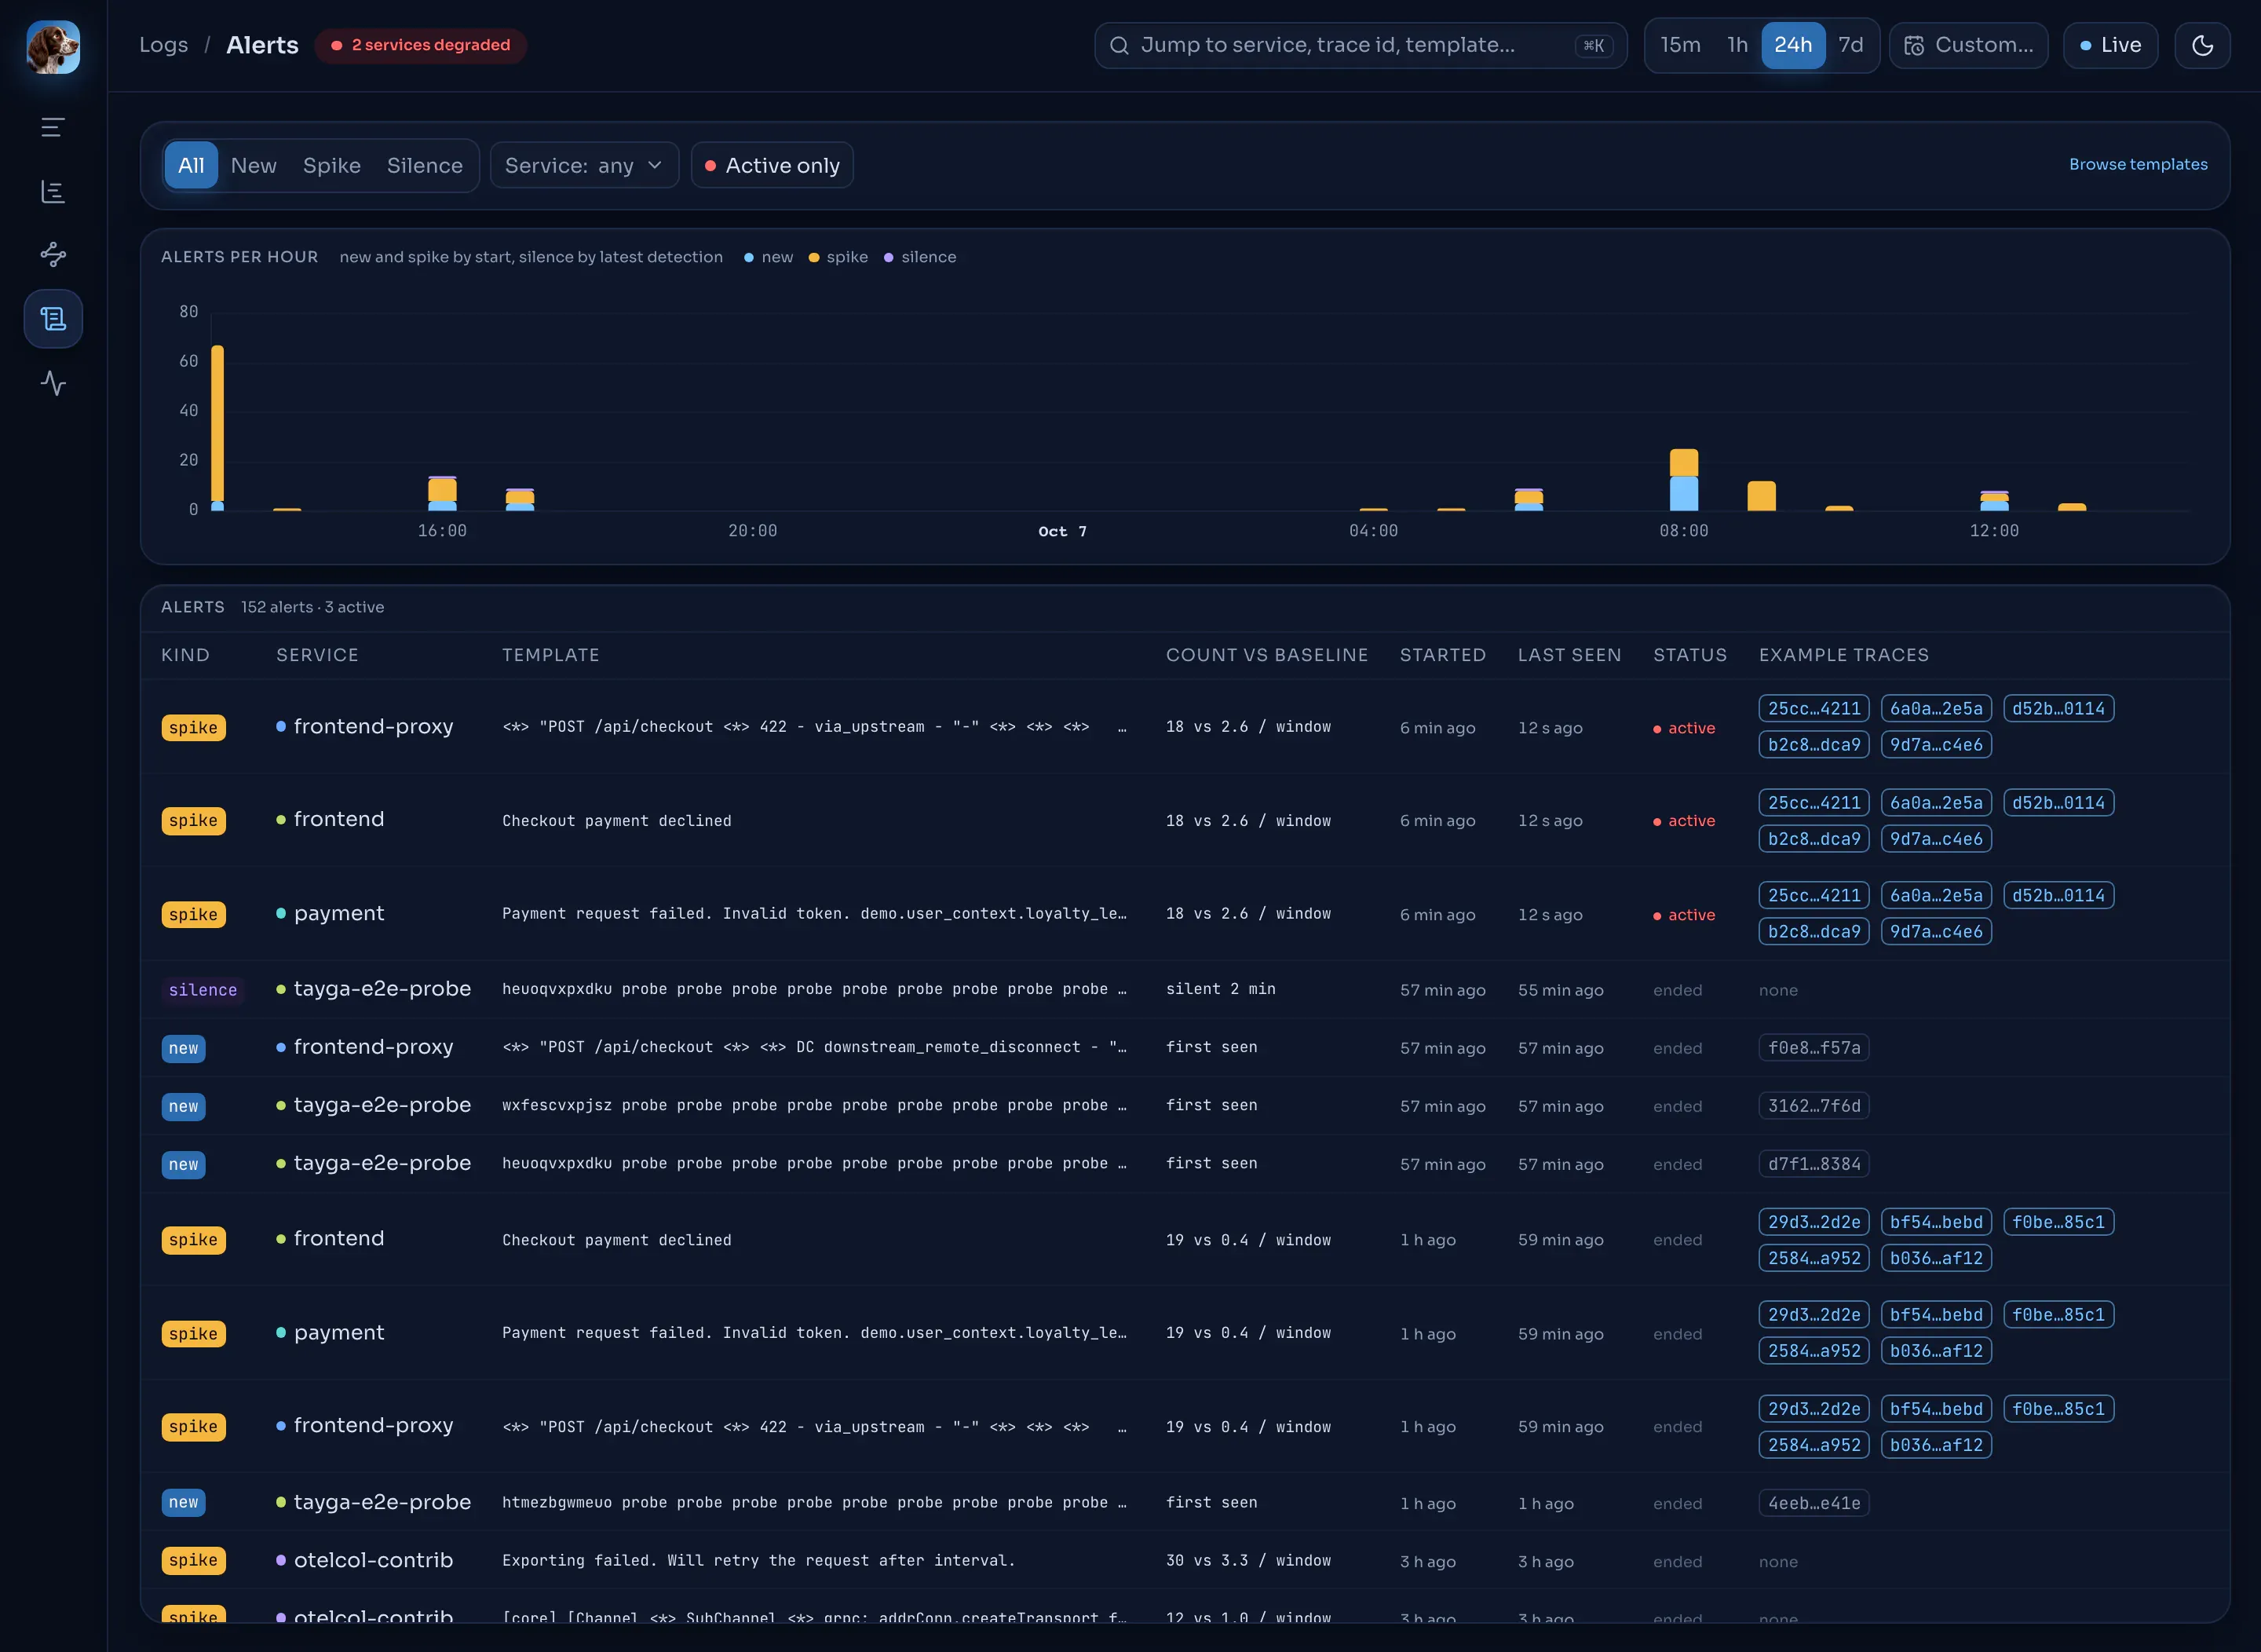This screenshot has width=2261, height=1652.
Task: Toggle the new series legend item
Action: 768,257
